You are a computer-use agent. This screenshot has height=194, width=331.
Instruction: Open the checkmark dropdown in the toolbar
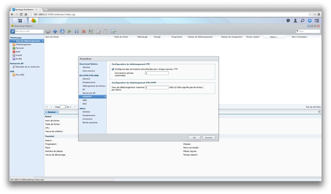pyautogui.click(x=114, y=31)
